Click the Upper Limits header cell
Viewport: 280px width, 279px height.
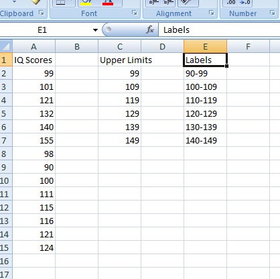click(119, 60)
